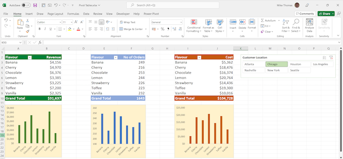343x159 pixels.
Task: Click the Analyze Data icon
Action: [309, 22]
